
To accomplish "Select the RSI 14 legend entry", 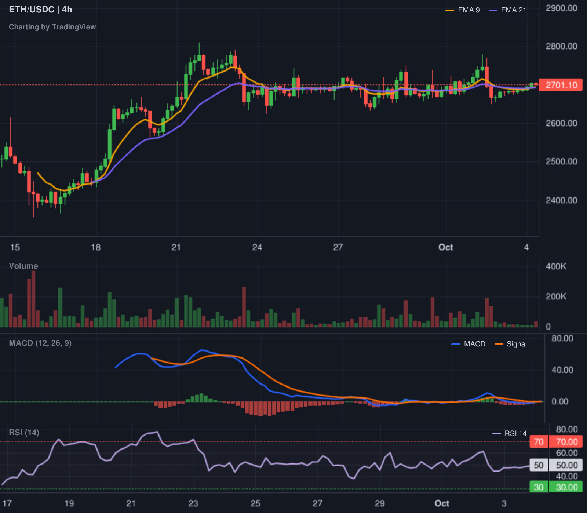I will coord(510,433).
